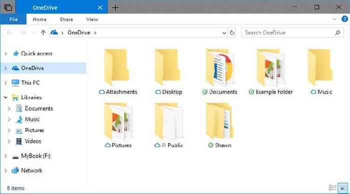Expand the MyBook (F:) node
This screenshot has width=350, height=194.
[5, 156]
